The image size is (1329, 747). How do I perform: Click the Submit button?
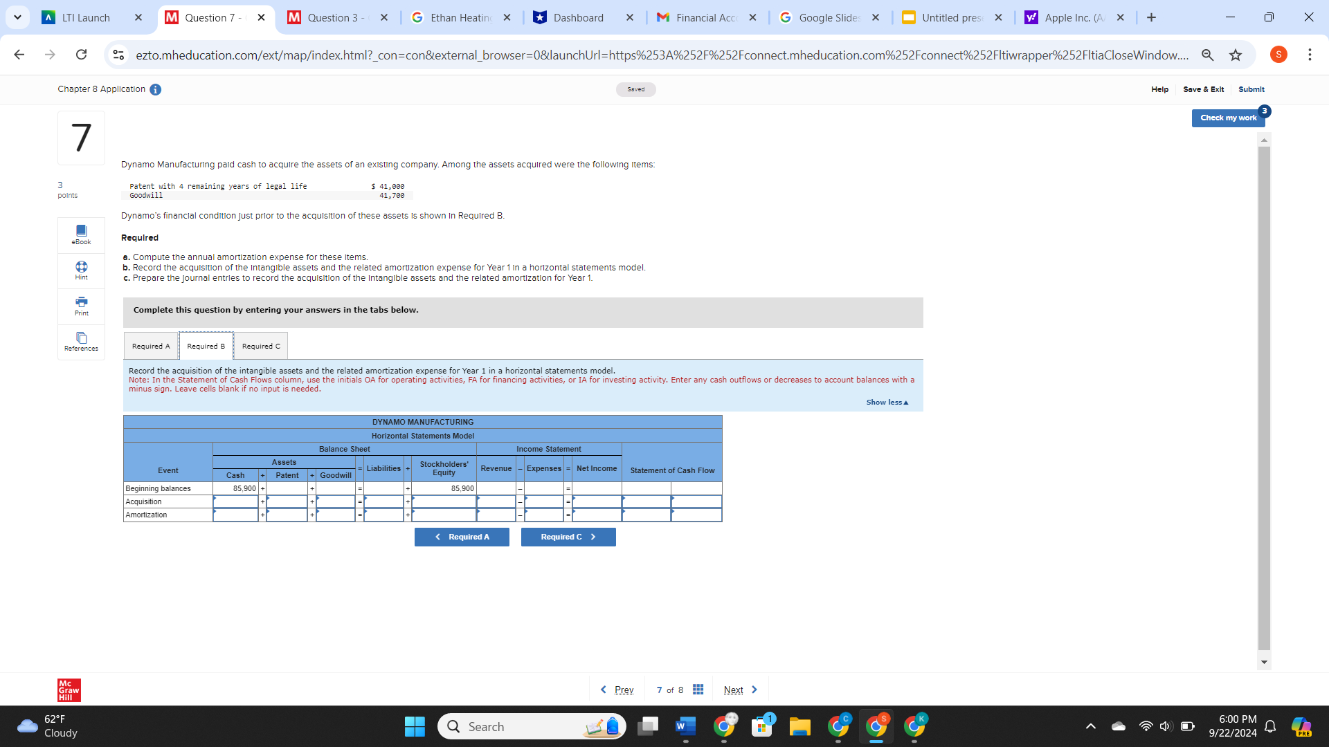click(1251, 89)
